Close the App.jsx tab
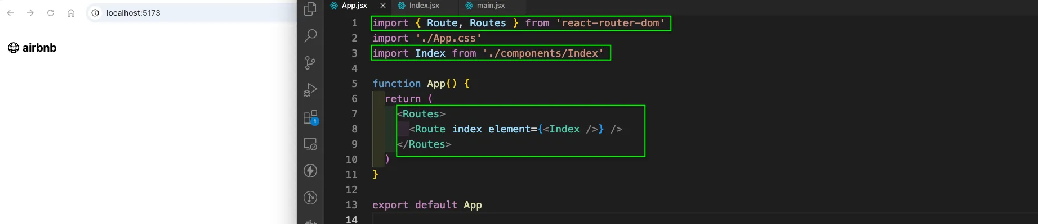 [383, 6]
